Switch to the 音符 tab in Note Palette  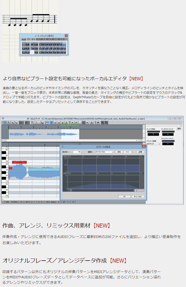point(33,39)
